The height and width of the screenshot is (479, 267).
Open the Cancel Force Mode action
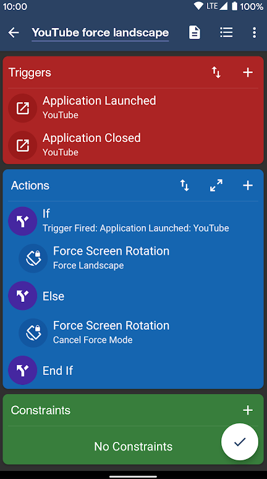tap(138, 333)
